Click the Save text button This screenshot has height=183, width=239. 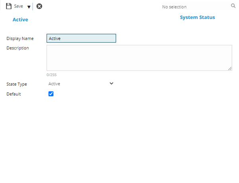tap(18, 6)
